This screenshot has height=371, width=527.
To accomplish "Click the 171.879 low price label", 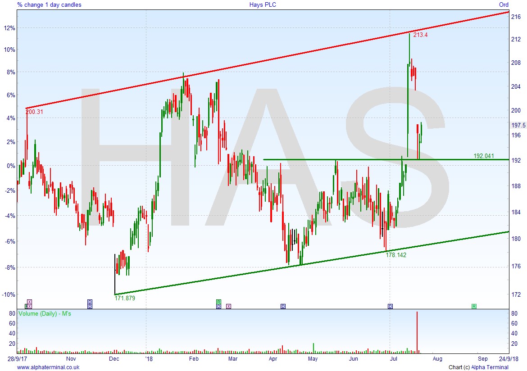I will [x=125, y=298].
